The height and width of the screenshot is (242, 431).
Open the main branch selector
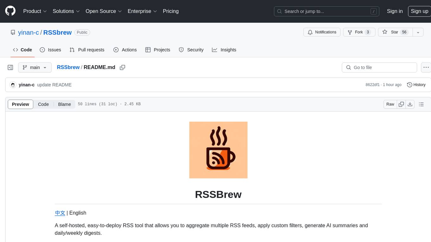(x=35, y=67)
